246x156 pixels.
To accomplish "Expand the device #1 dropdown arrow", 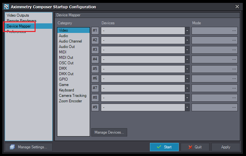I will pyautogui.click(x=187, y=31).
